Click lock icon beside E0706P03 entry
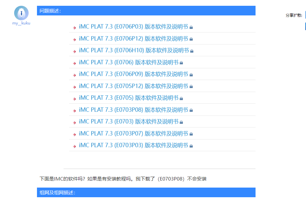 coord(191,27)
